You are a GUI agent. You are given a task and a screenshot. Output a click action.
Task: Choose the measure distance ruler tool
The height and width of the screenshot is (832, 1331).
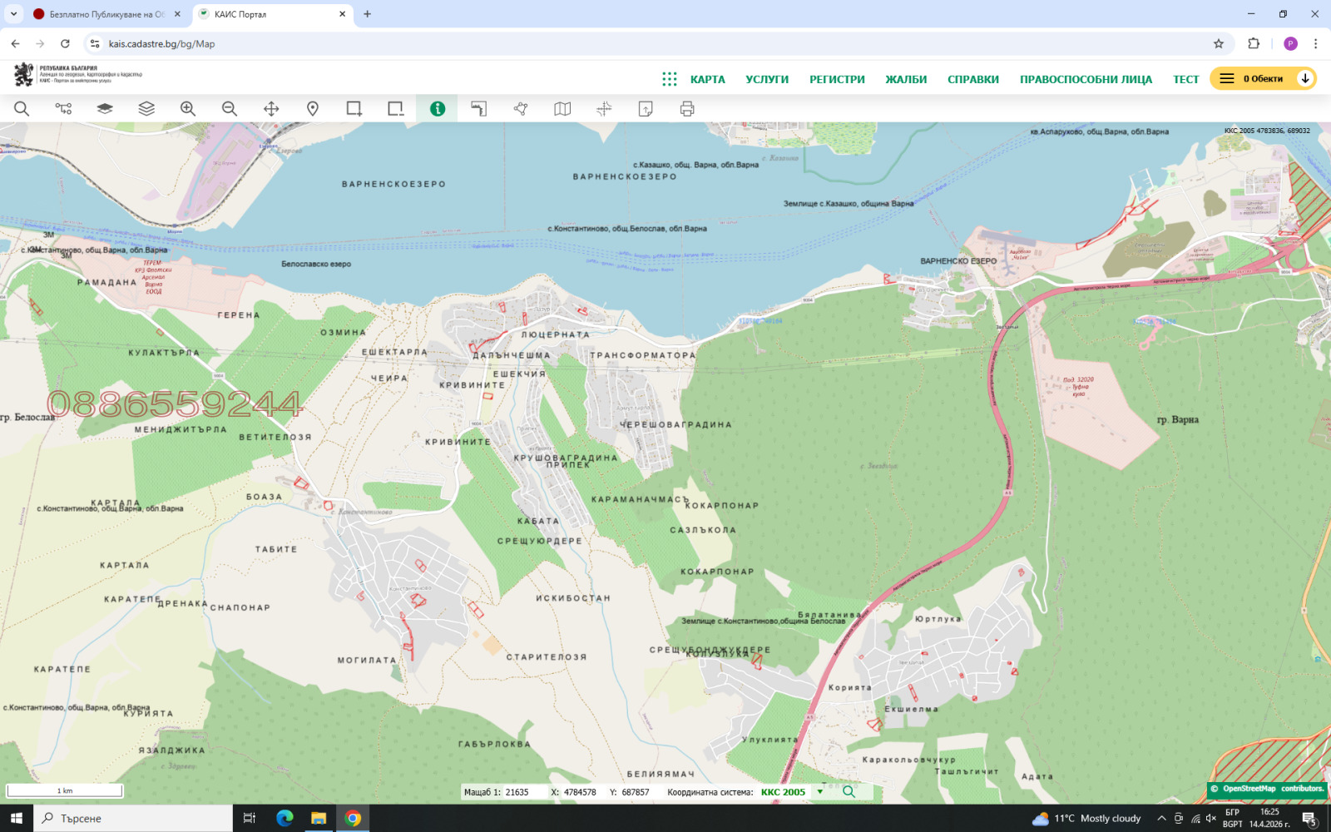(479, 109)
